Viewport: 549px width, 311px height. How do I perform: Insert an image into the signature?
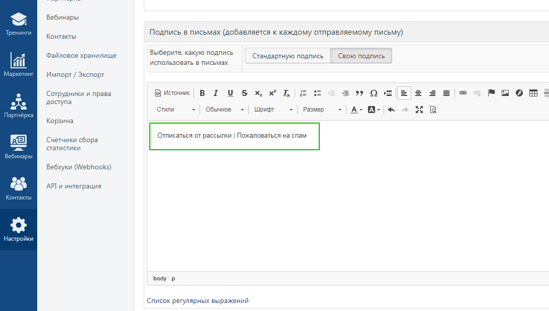(x=505, y=93)
